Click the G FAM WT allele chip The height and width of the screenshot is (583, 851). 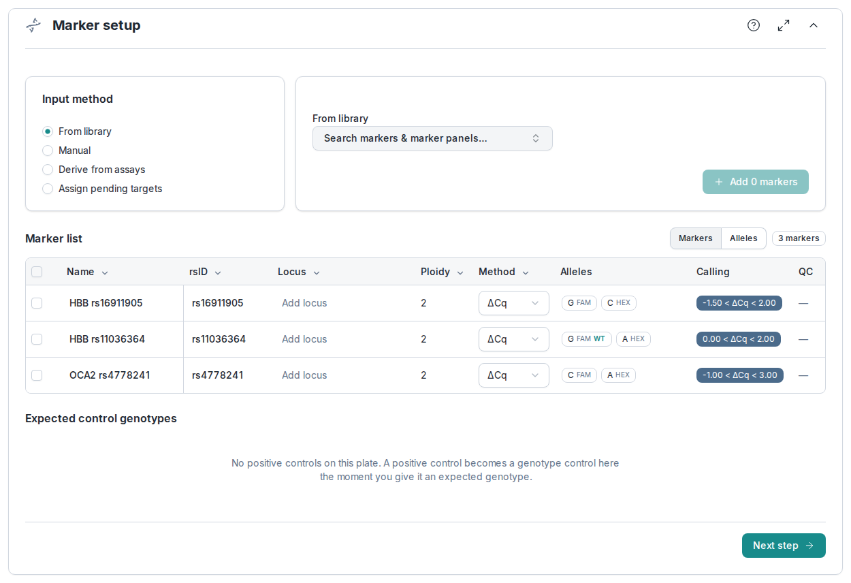point(587,339)
